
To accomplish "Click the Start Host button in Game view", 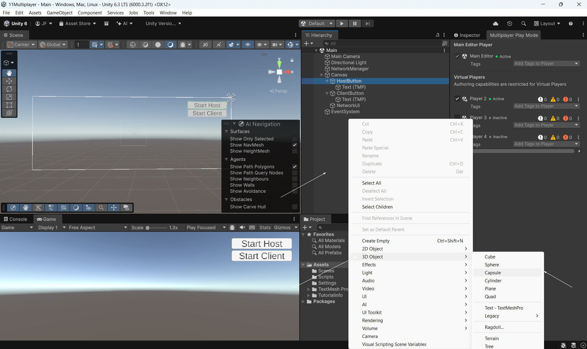I will 262,244.
